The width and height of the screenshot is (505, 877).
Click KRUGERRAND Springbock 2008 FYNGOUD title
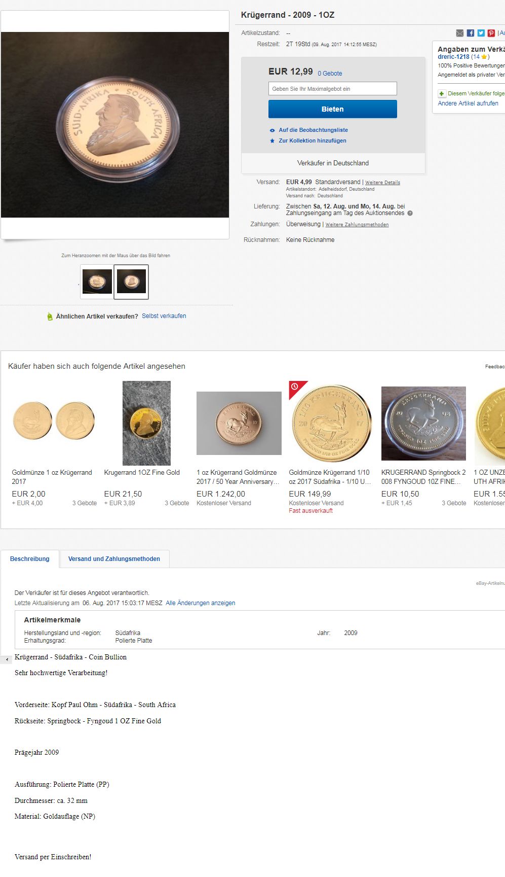[x=423, y=477]
